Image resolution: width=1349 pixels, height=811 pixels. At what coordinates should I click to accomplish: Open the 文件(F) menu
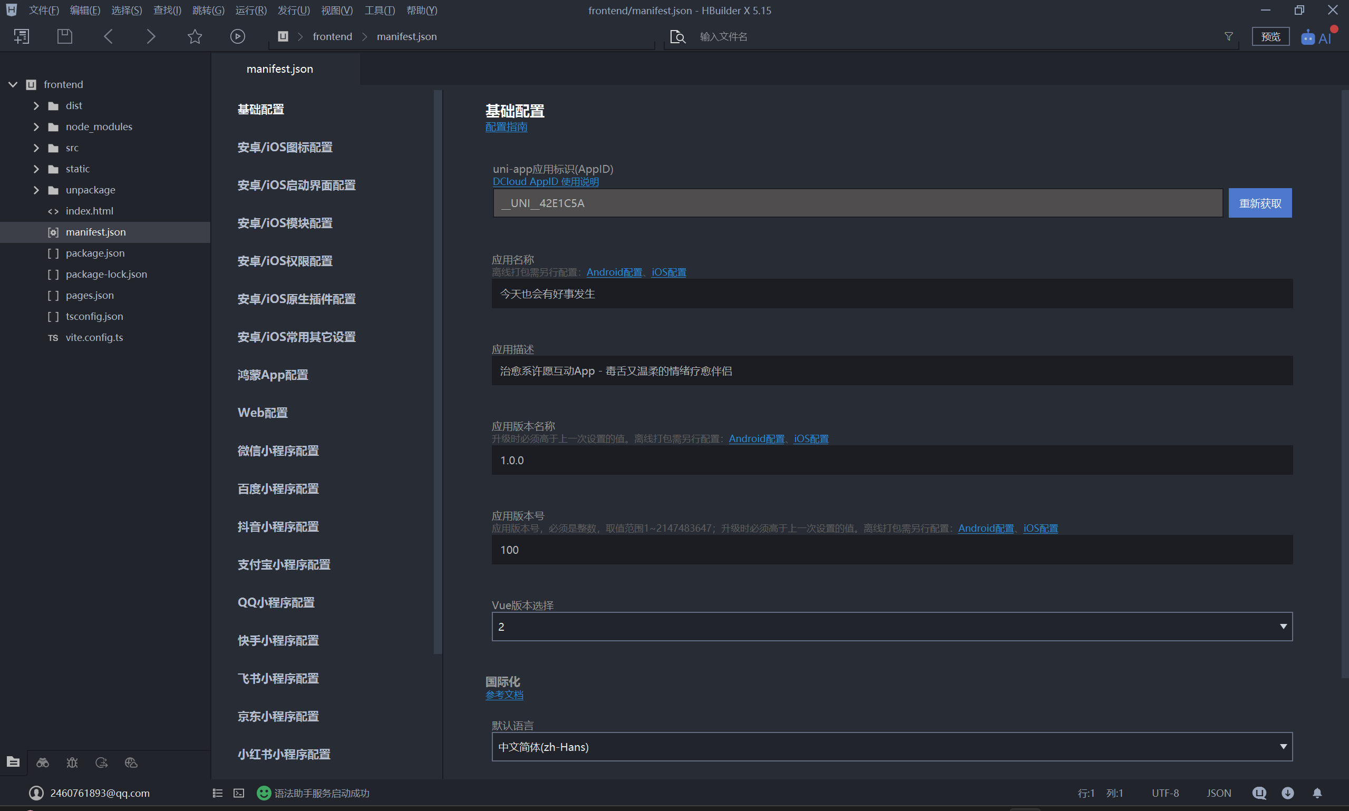coord(44,11)
